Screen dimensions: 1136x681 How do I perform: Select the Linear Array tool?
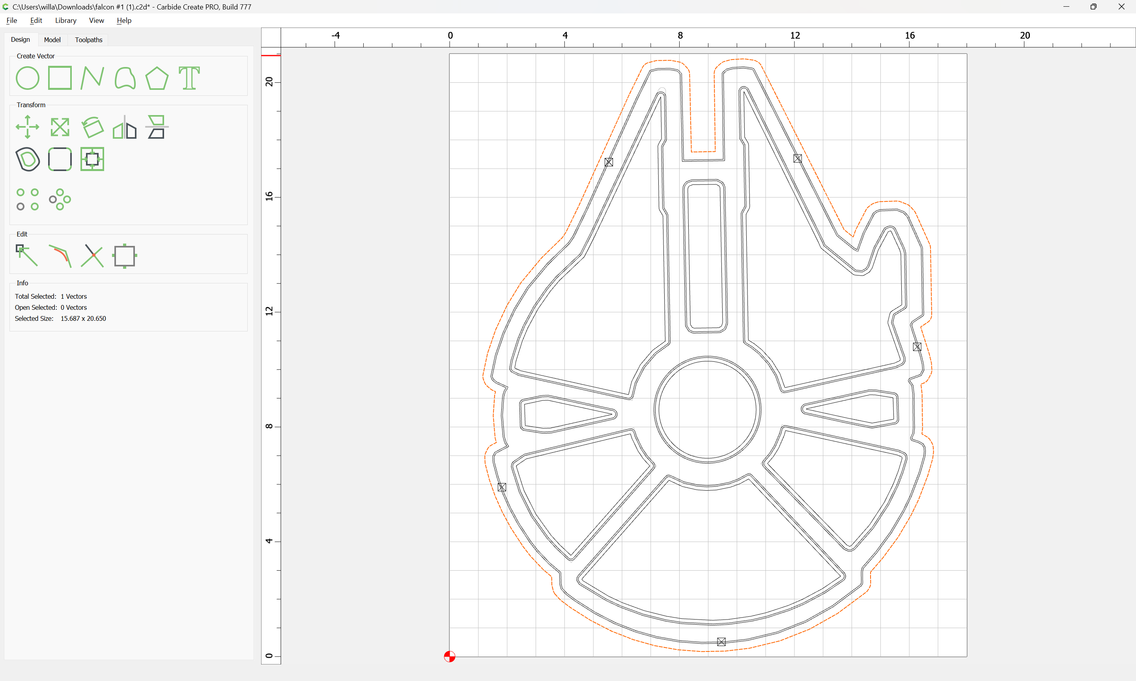click(x=28, y=199)
